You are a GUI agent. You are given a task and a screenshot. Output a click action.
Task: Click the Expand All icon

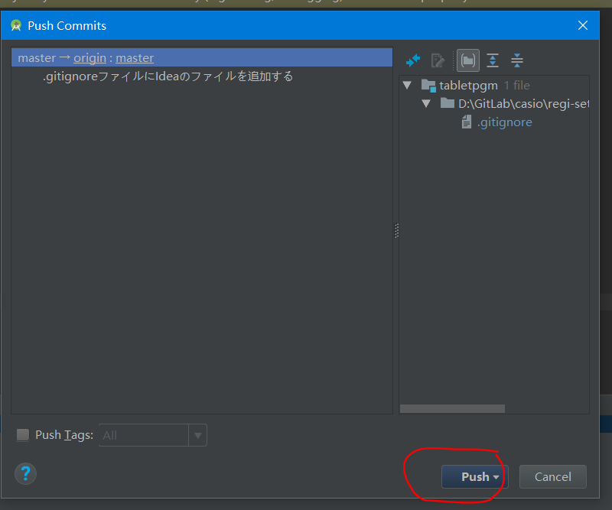click(x=493, y=60)
